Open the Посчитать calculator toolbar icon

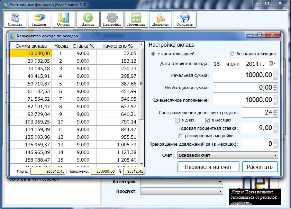(136, 19)
